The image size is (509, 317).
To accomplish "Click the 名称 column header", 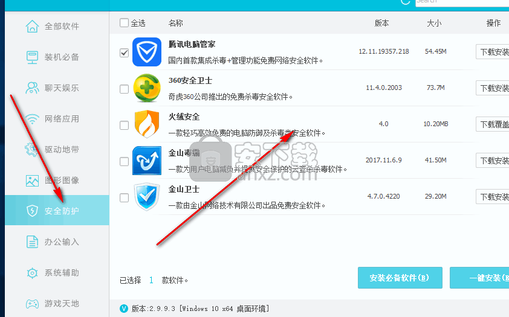I will coord(176,23).
